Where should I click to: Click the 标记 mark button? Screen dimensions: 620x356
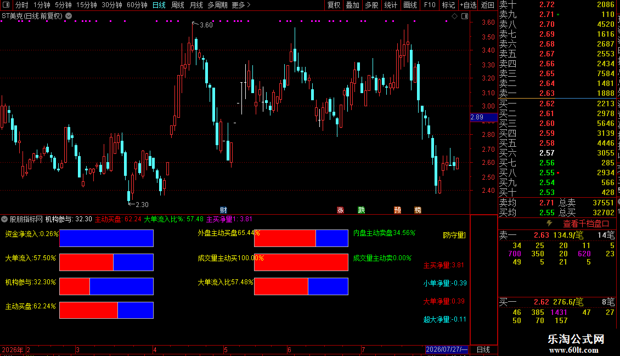(448, 5)
